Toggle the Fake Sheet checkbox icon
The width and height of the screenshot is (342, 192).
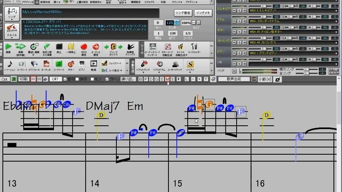click(104, 63)
